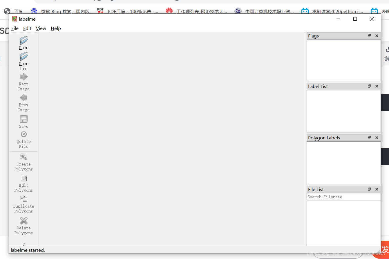Open the 微软 Bing 搜索 bookmark

tap(60, 11)
